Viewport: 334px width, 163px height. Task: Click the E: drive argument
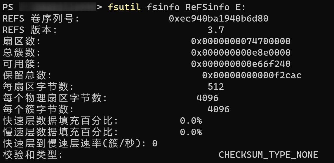click(x=241, y=7)
